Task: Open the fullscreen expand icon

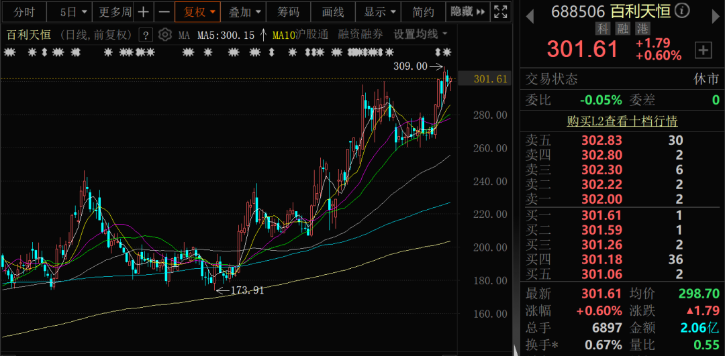Action: pyautogui.click(x=500, y=12)
